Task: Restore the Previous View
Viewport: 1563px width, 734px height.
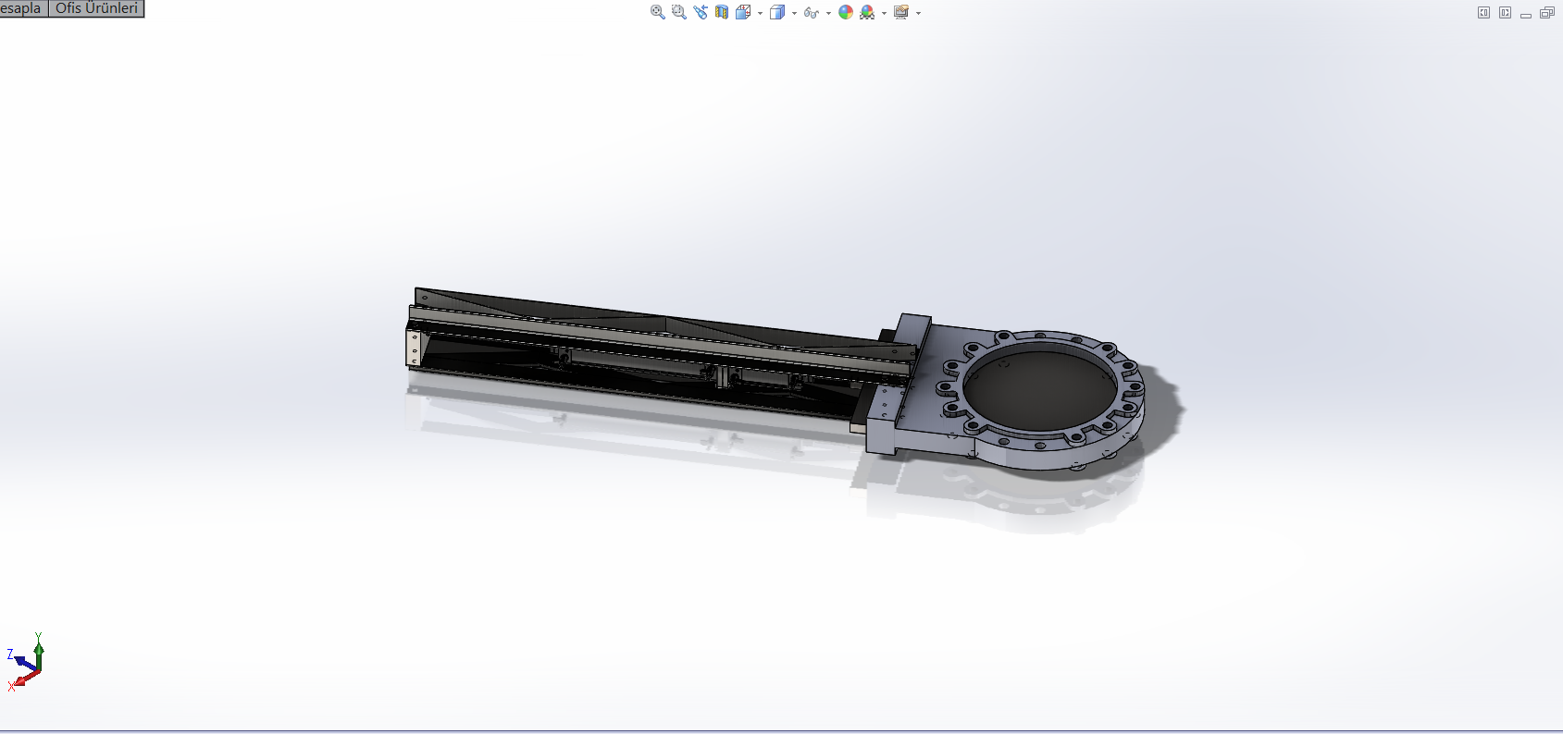Action: tap(701, 12)
